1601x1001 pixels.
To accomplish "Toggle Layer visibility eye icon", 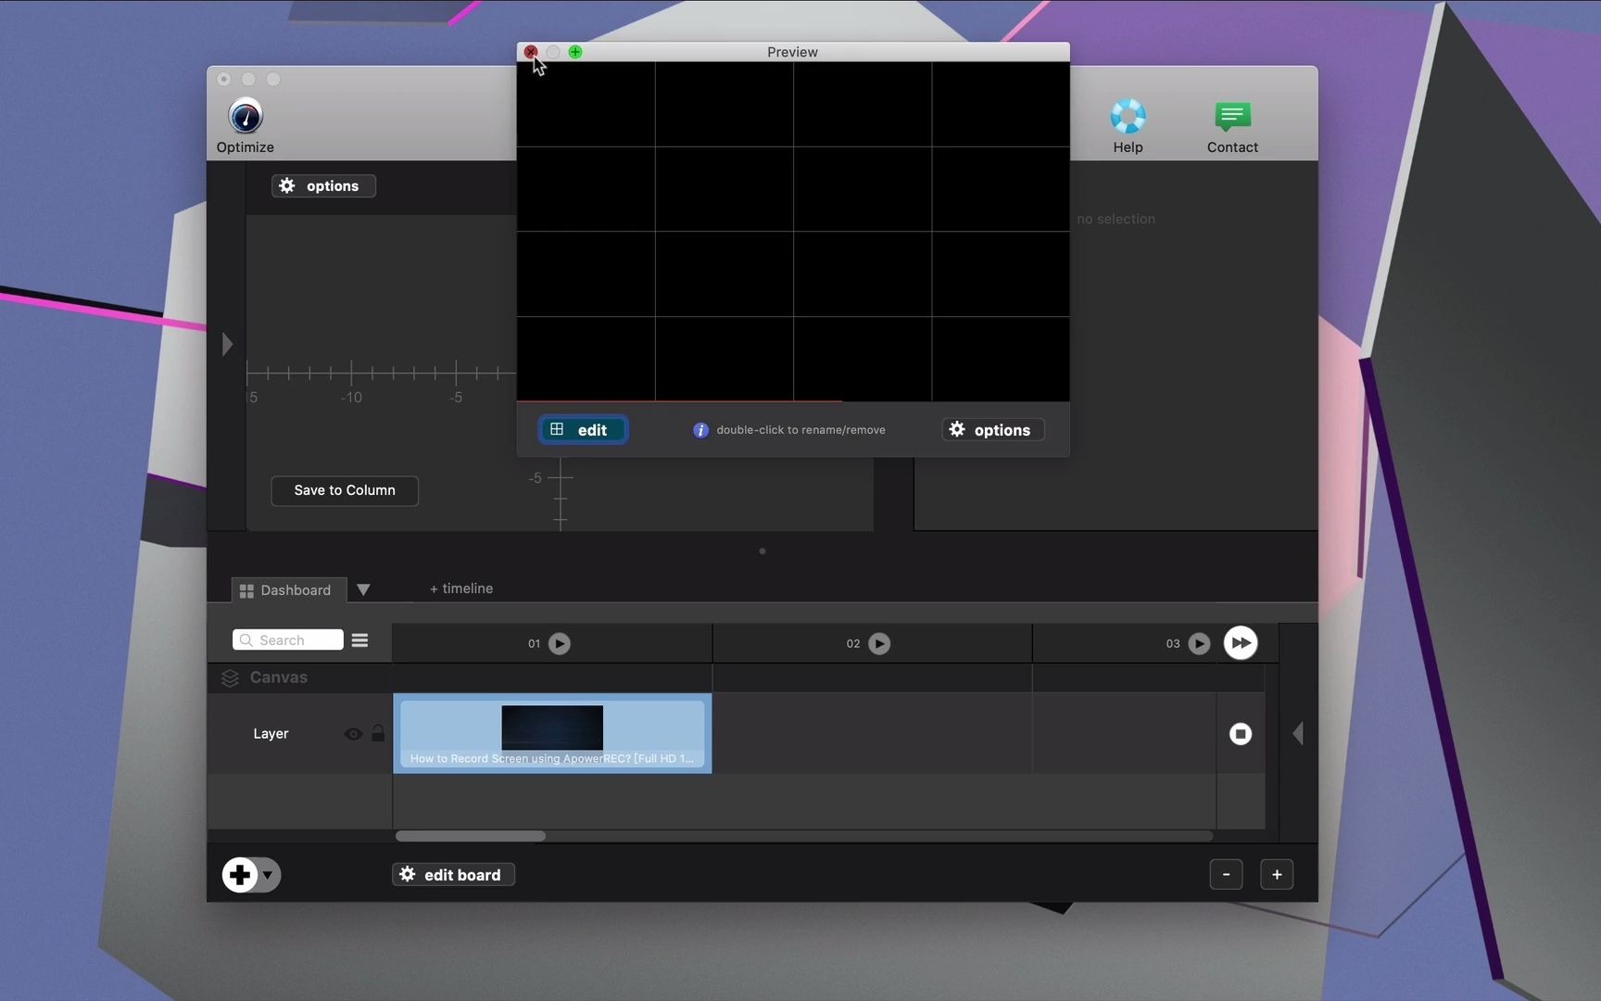I will 353,734.
